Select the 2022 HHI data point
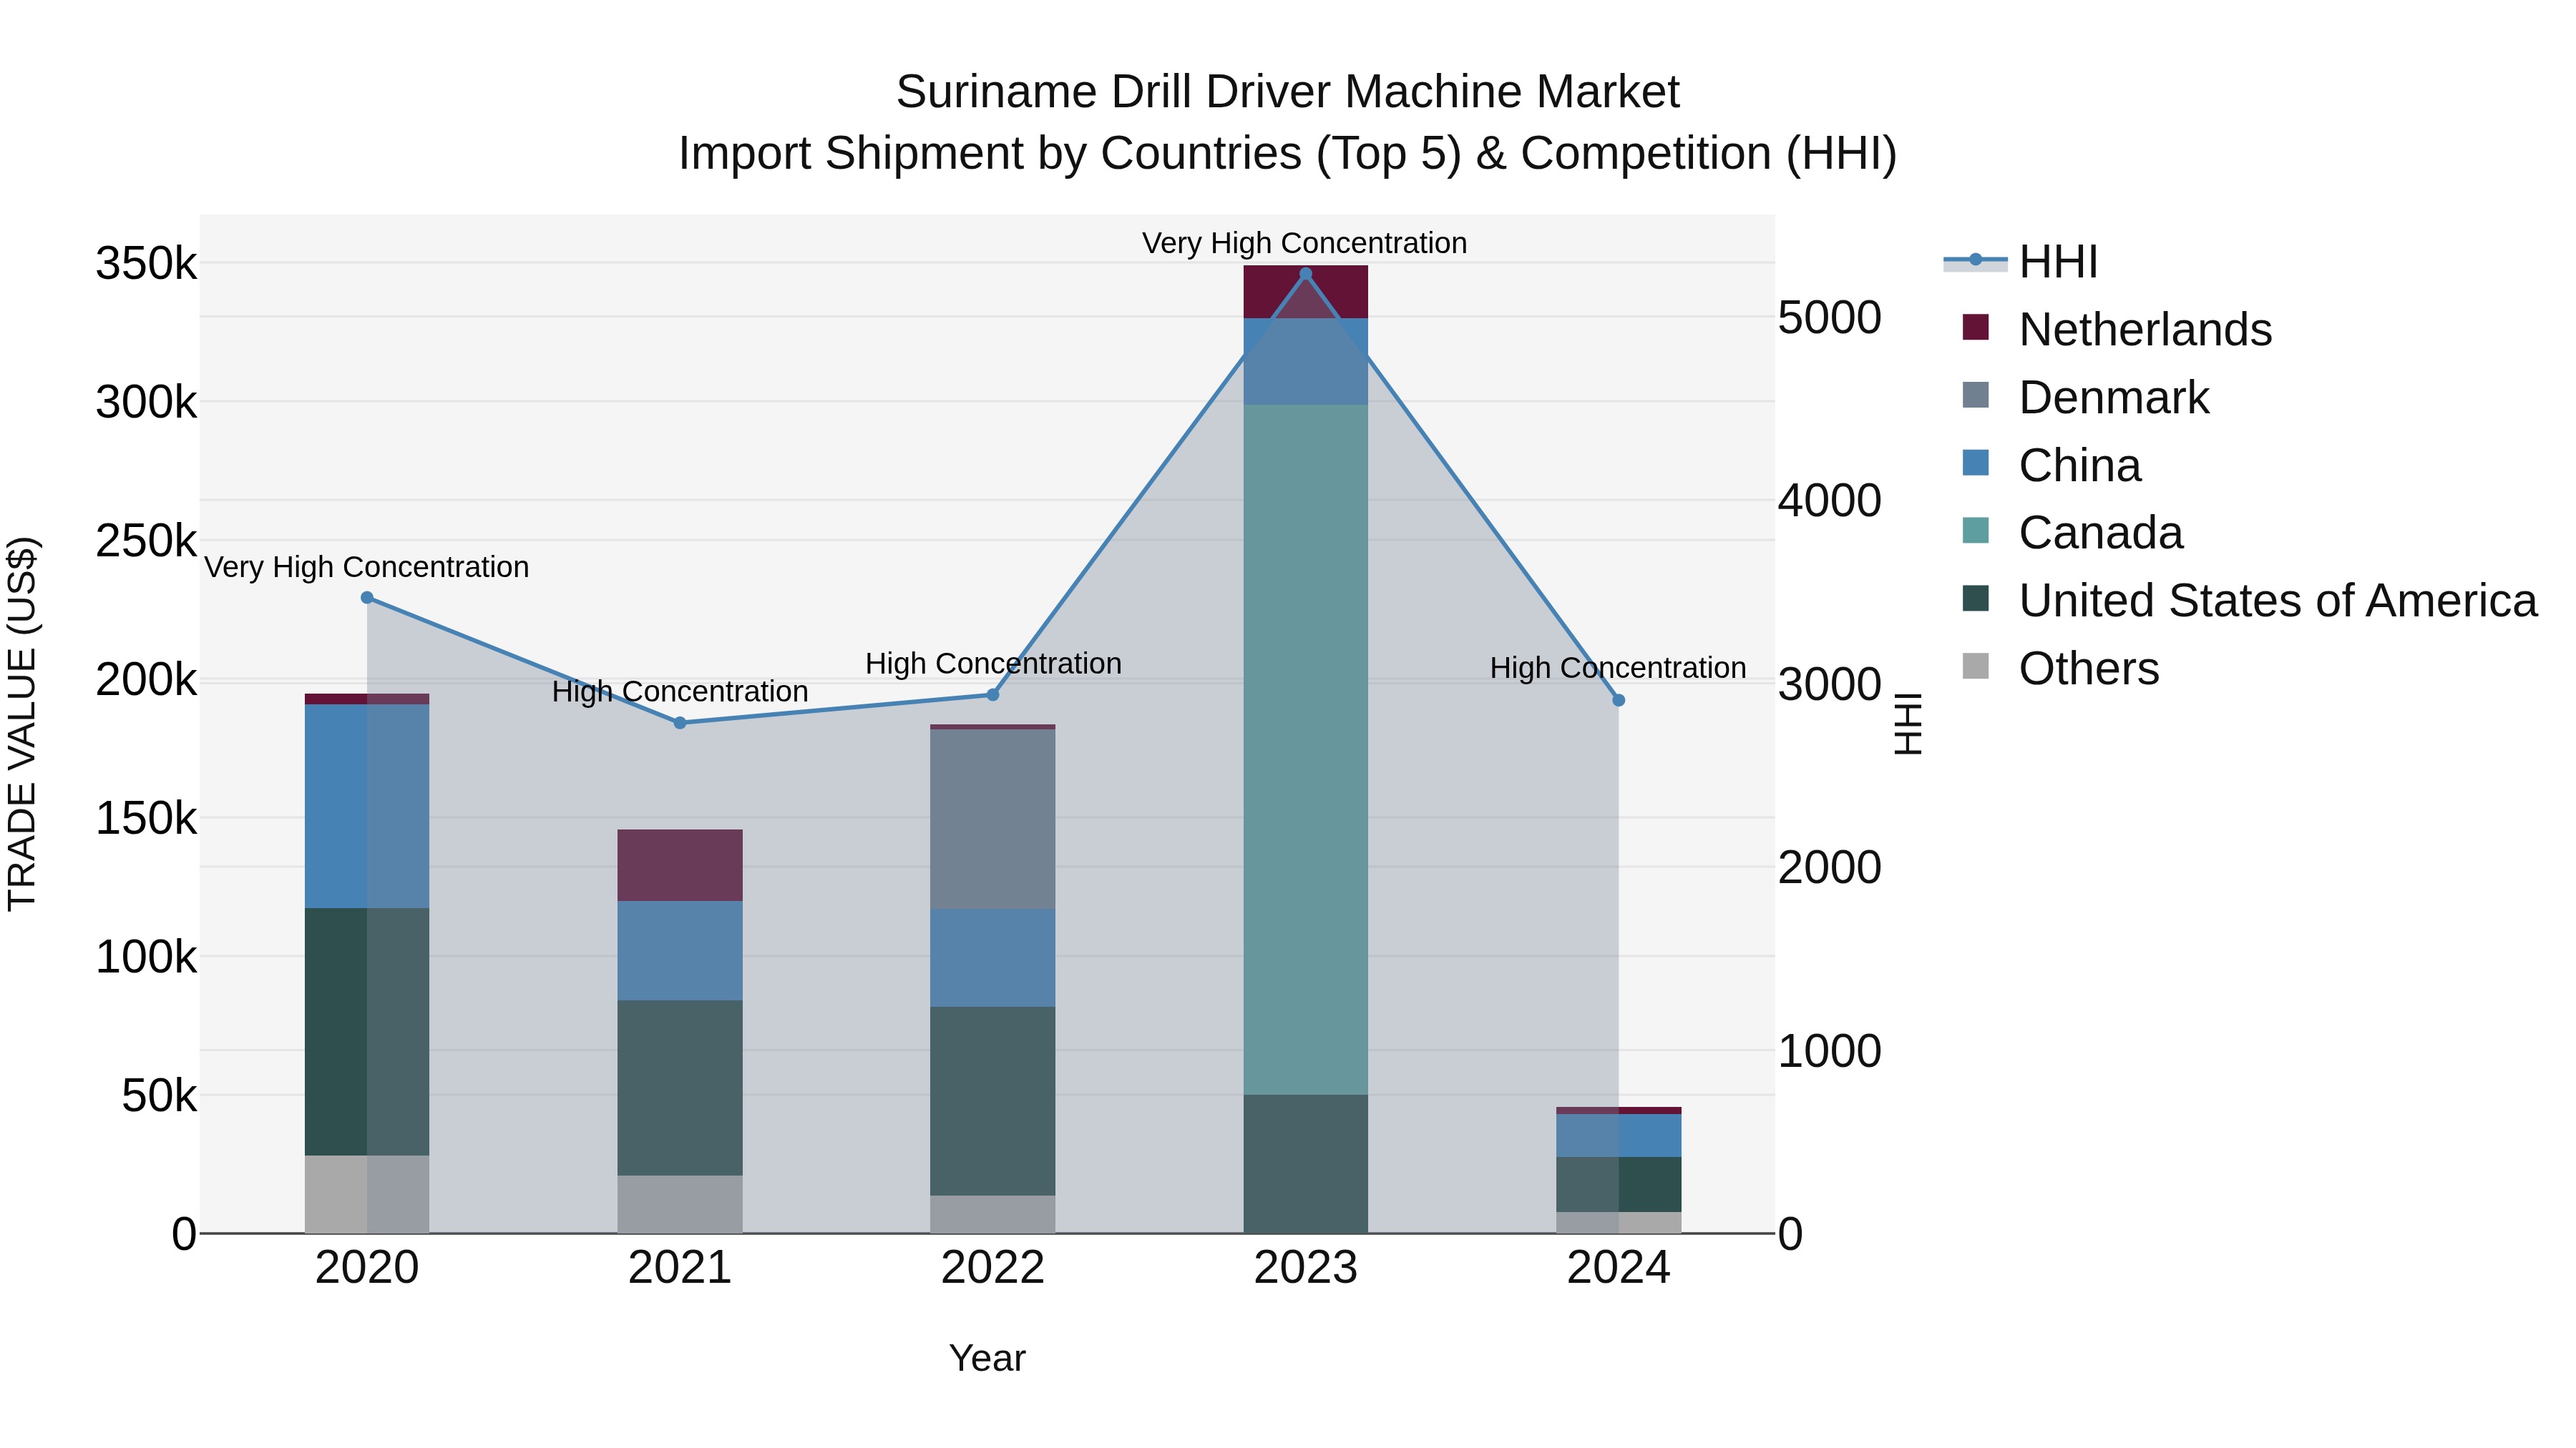The width and height of the screenshot is (2576, 1448). [993, 694]
